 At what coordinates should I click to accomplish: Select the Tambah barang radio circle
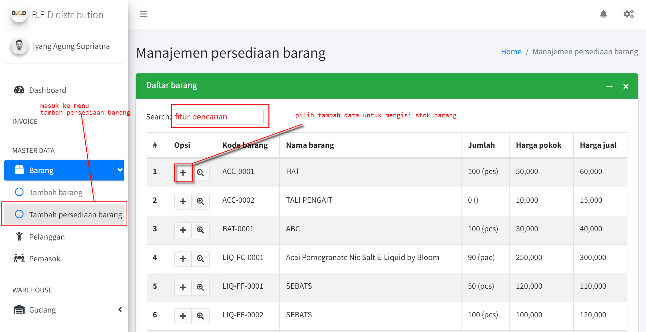click(19, 192)
